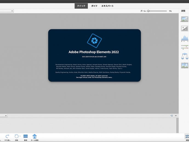Screen dimensions: 189x142
Task: Click the version number text 20.0
Action: coord(94,56)
